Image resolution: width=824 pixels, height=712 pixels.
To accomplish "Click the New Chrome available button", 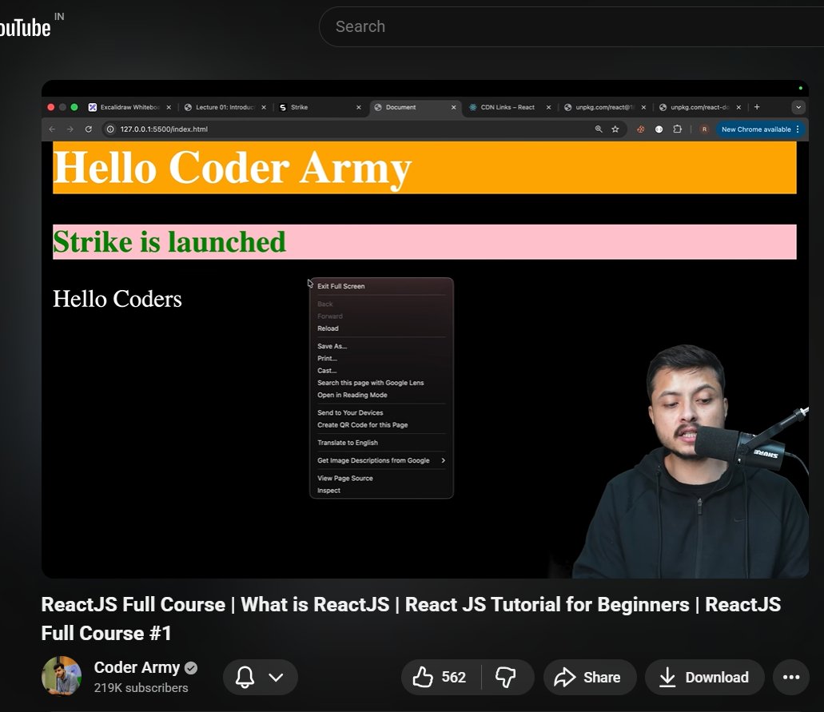I will (754, 129).
